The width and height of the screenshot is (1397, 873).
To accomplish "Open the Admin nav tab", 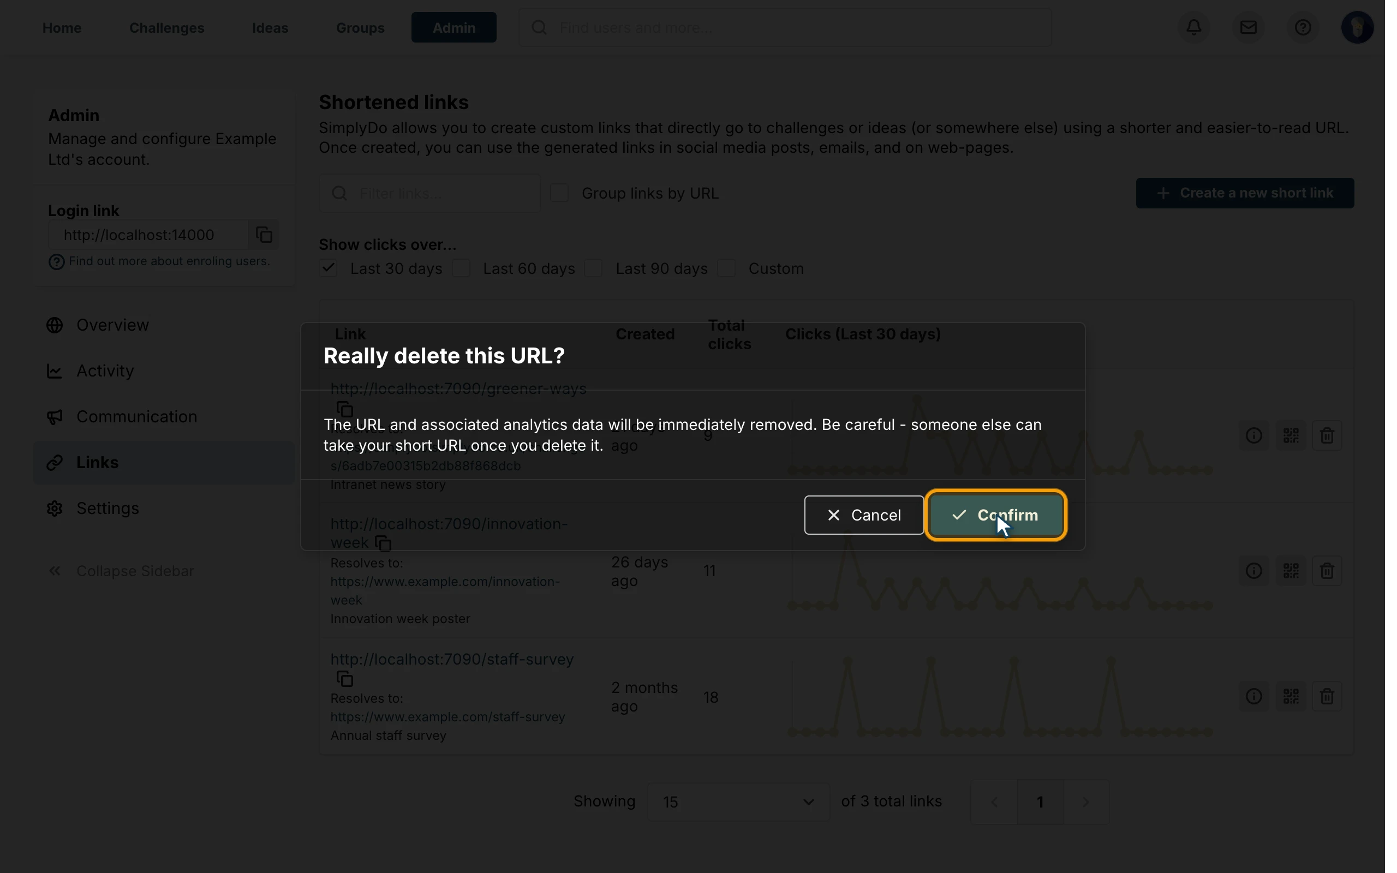I will pyautogui.click(x=453, y=27).
